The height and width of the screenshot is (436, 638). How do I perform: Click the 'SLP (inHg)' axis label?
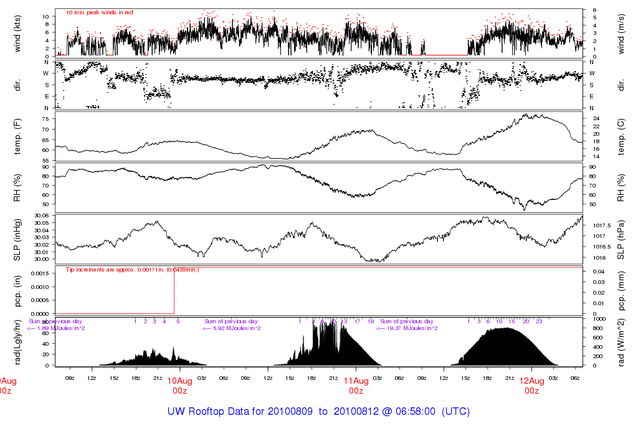17,240
